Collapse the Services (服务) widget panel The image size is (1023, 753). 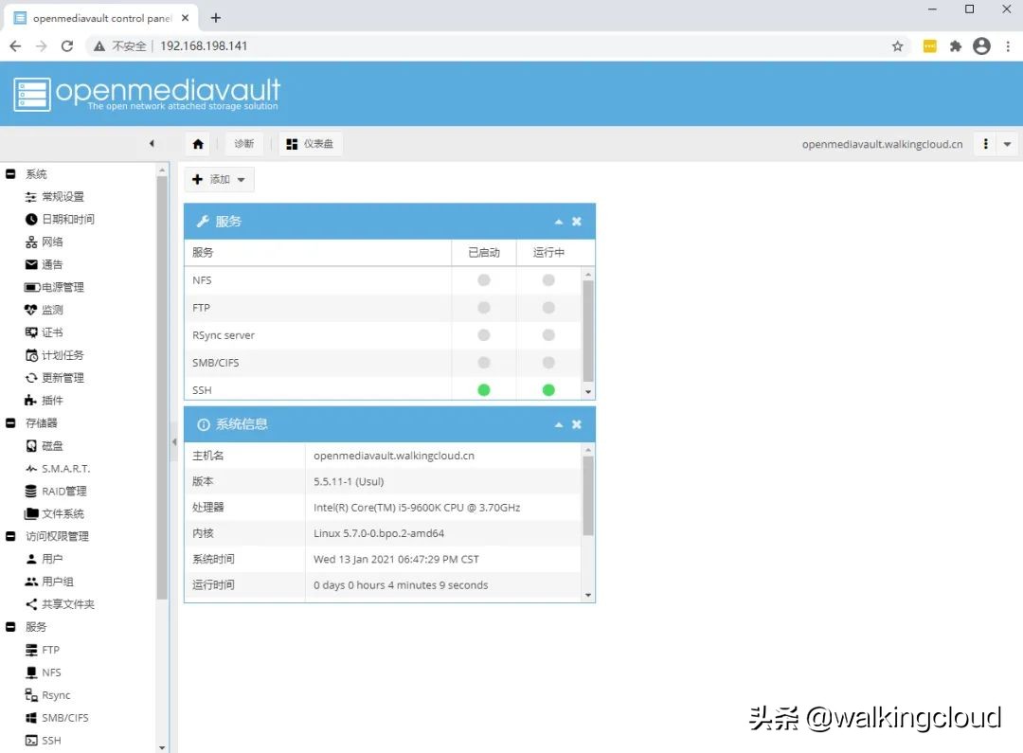click(x=559, y=222)
